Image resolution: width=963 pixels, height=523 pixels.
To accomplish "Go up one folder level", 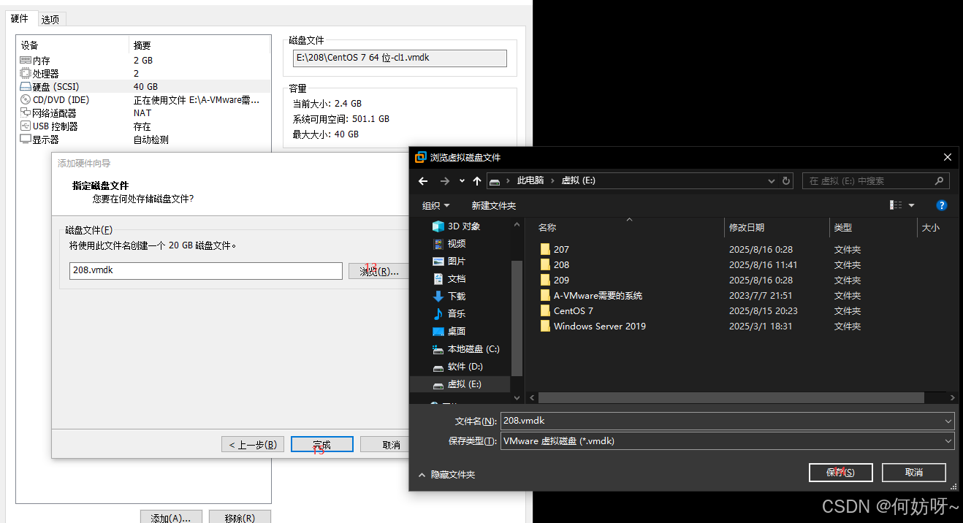I will click(477, 180).
